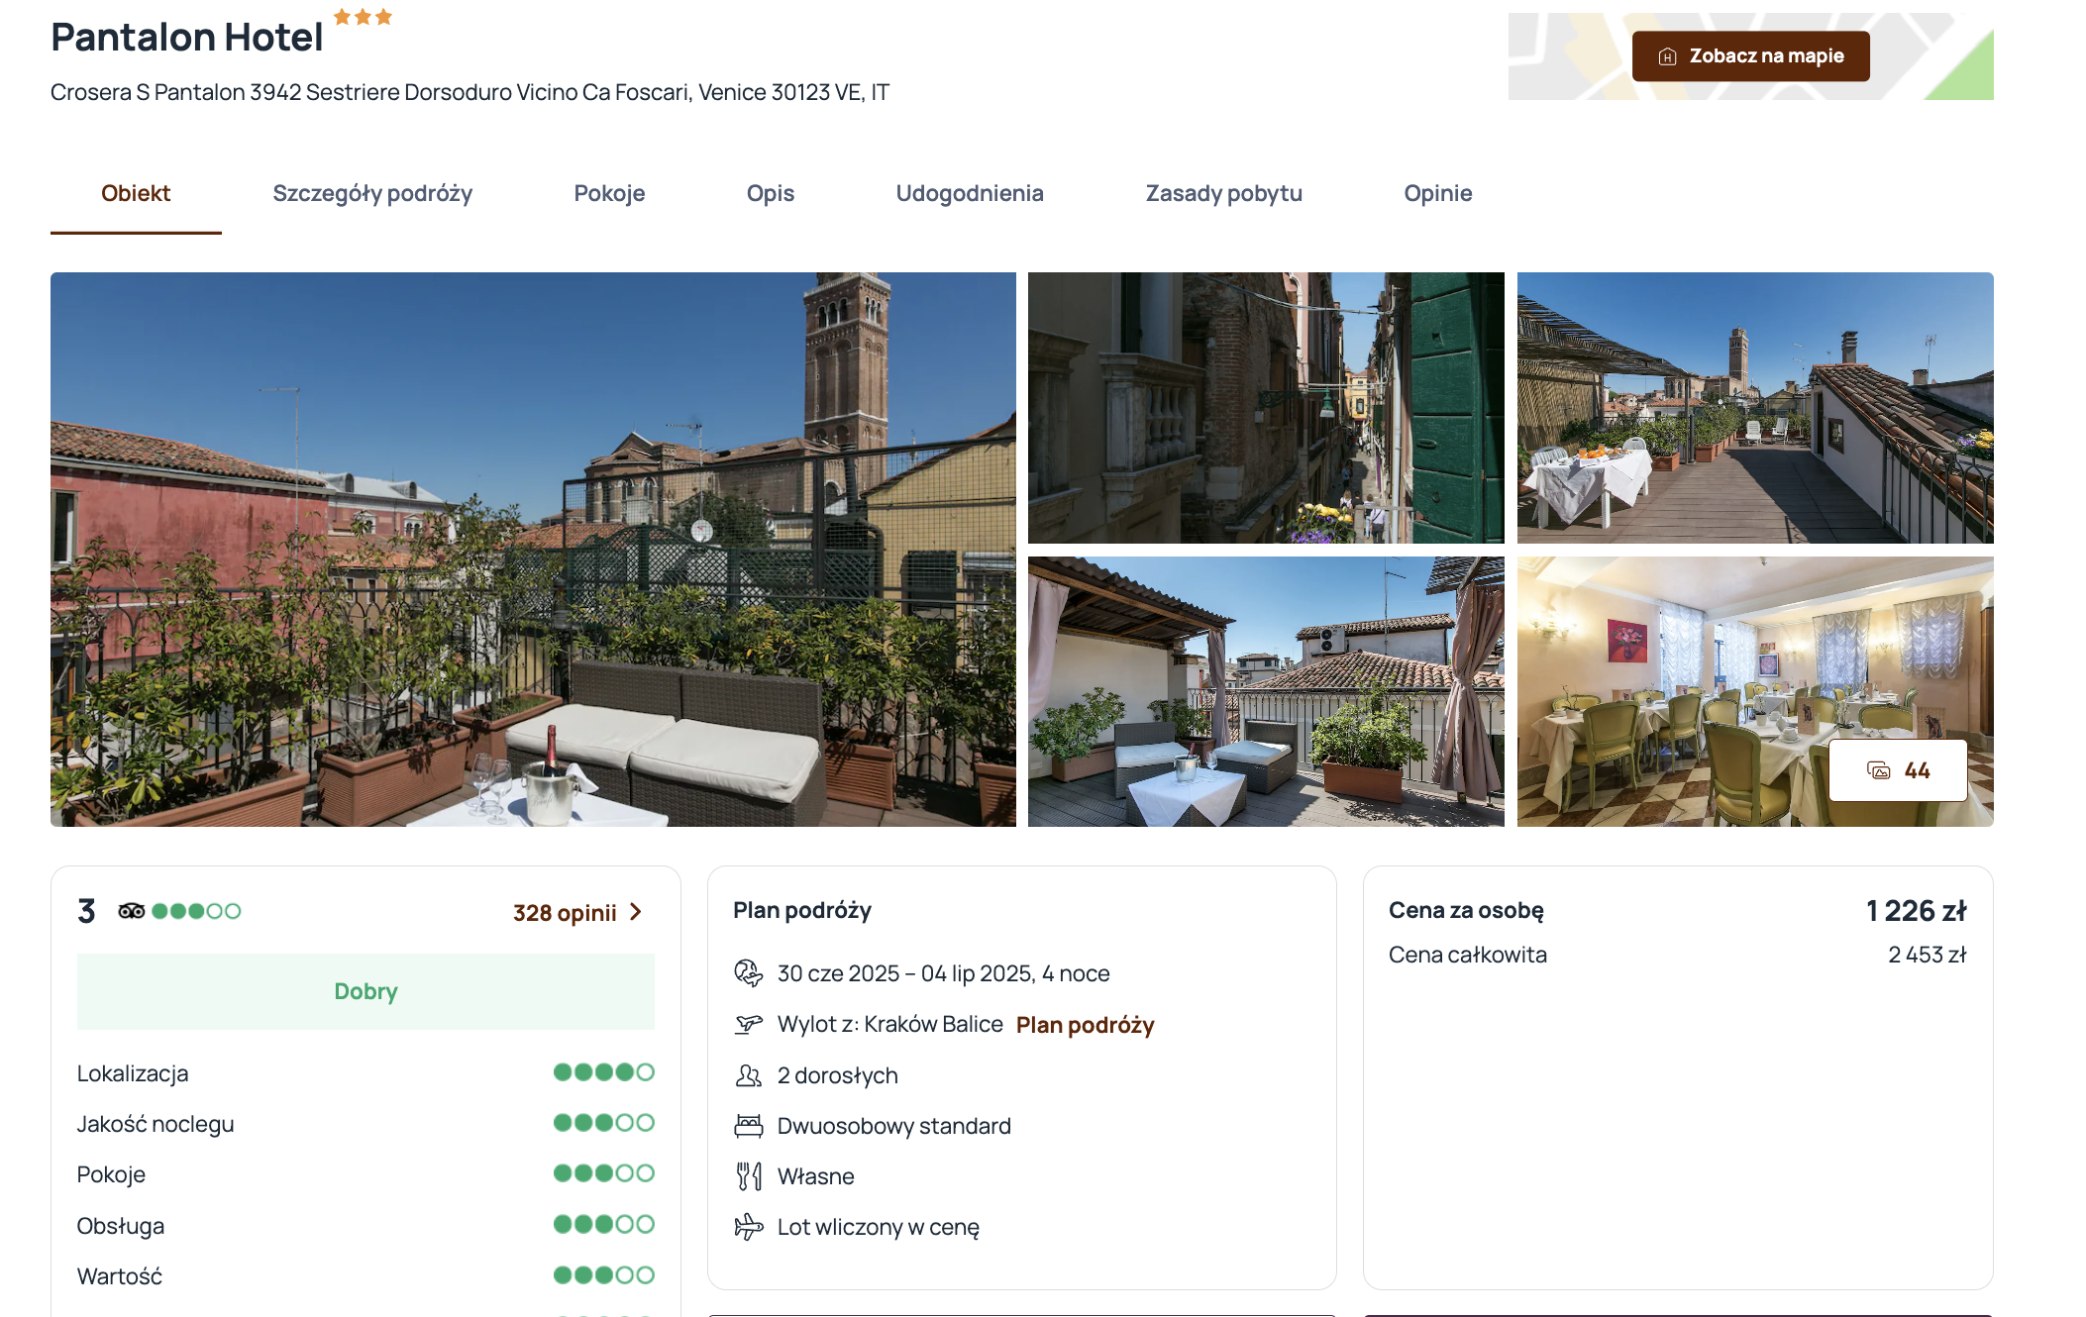
Task: Open the rooftop terrace with breakfast table photo
Action: click(1755, 408)
